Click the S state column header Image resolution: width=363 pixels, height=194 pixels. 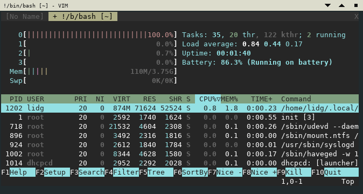click(x=189, y=99)
